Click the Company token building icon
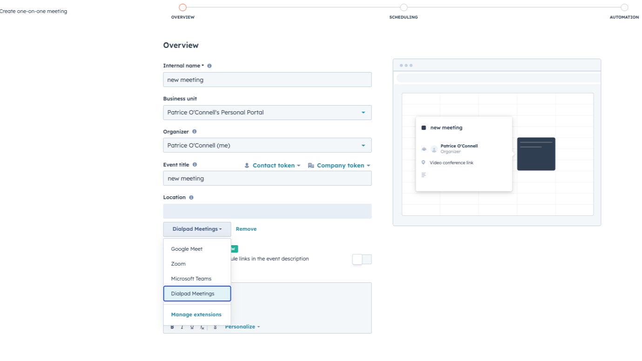642x361 pixels. (311, 165)
